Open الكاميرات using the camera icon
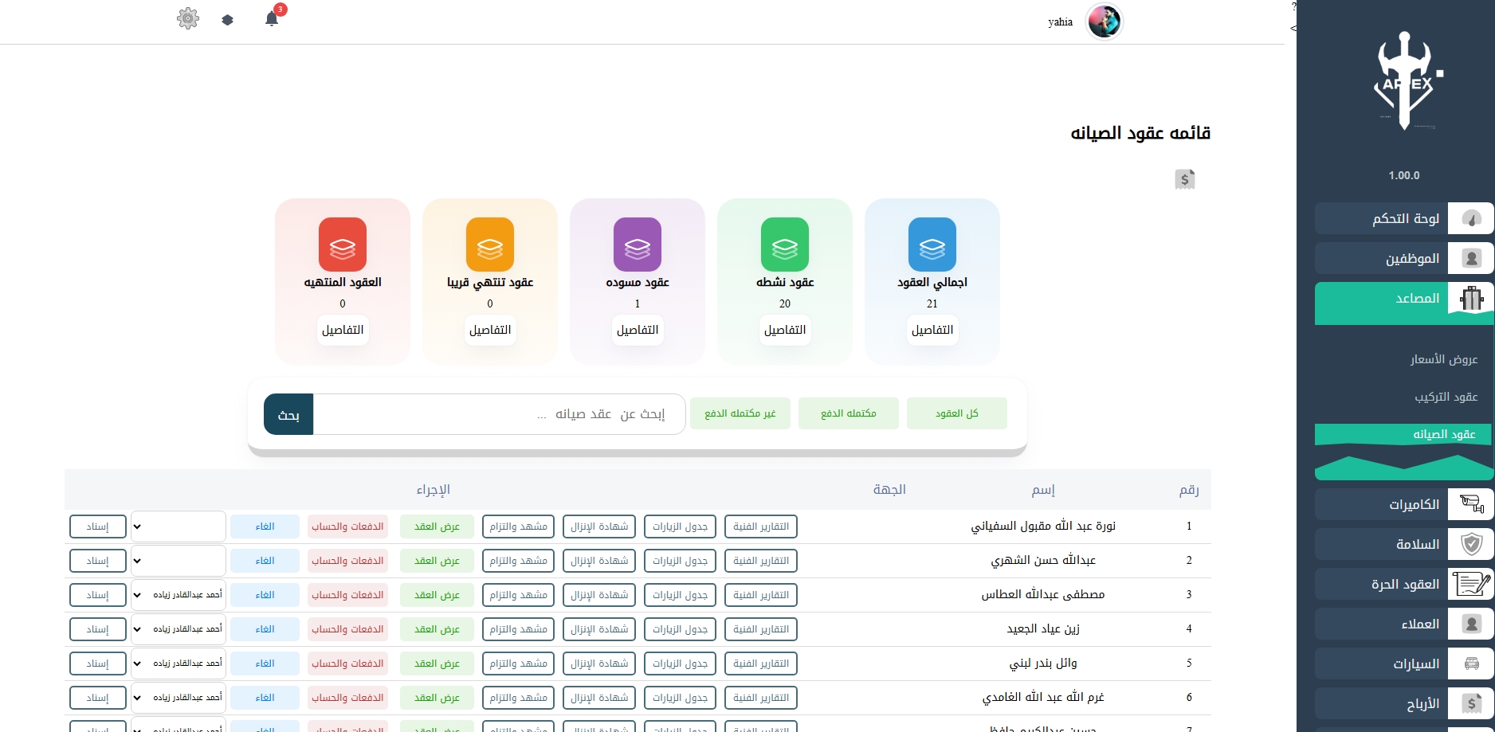Image resolution: width=1495 pixels, height=732 pixels. [1471, 504]
